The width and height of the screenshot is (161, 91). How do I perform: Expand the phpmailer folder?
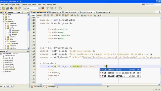(8, 43)
